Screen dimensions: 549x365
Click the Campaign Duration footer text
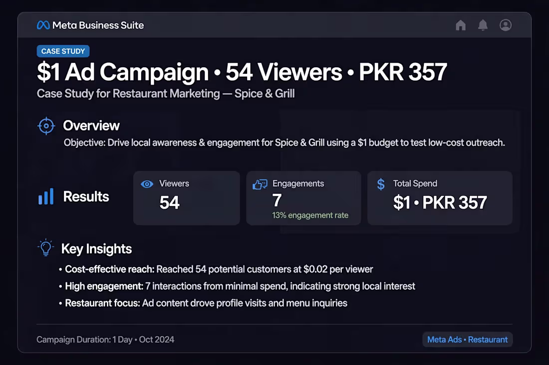[105, 340]
